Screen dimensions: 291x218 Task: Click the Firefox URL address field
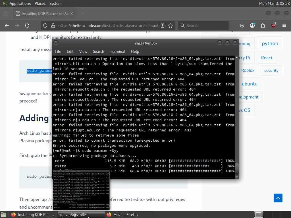click(108, 26)
